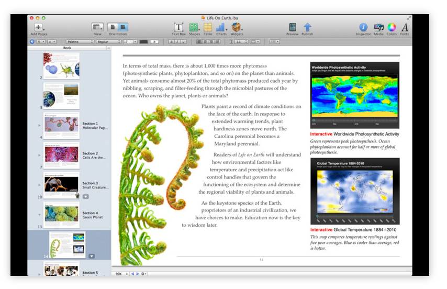Open the character style dropdown
447x289 pixels.
pyautogui.click(x=52, y=41)
